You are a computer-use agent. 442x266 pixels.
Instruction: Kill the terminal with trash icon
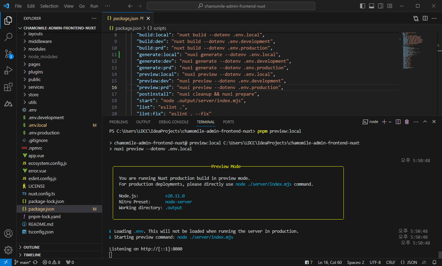tap(407, 122)
